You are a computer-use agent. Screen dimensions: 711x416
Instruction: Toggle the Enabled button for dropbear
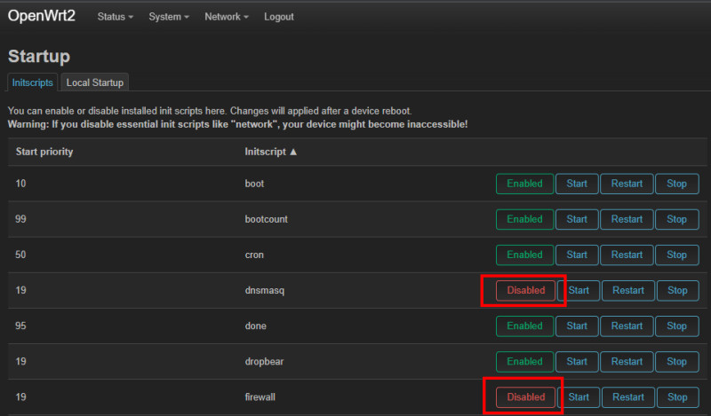click(x=524, y=361)
